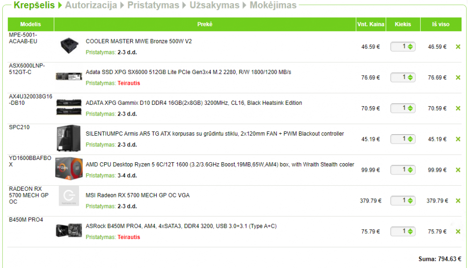Click model code B450M PRO4
This screenshot has width=468, height=268.
pos(26,220)
